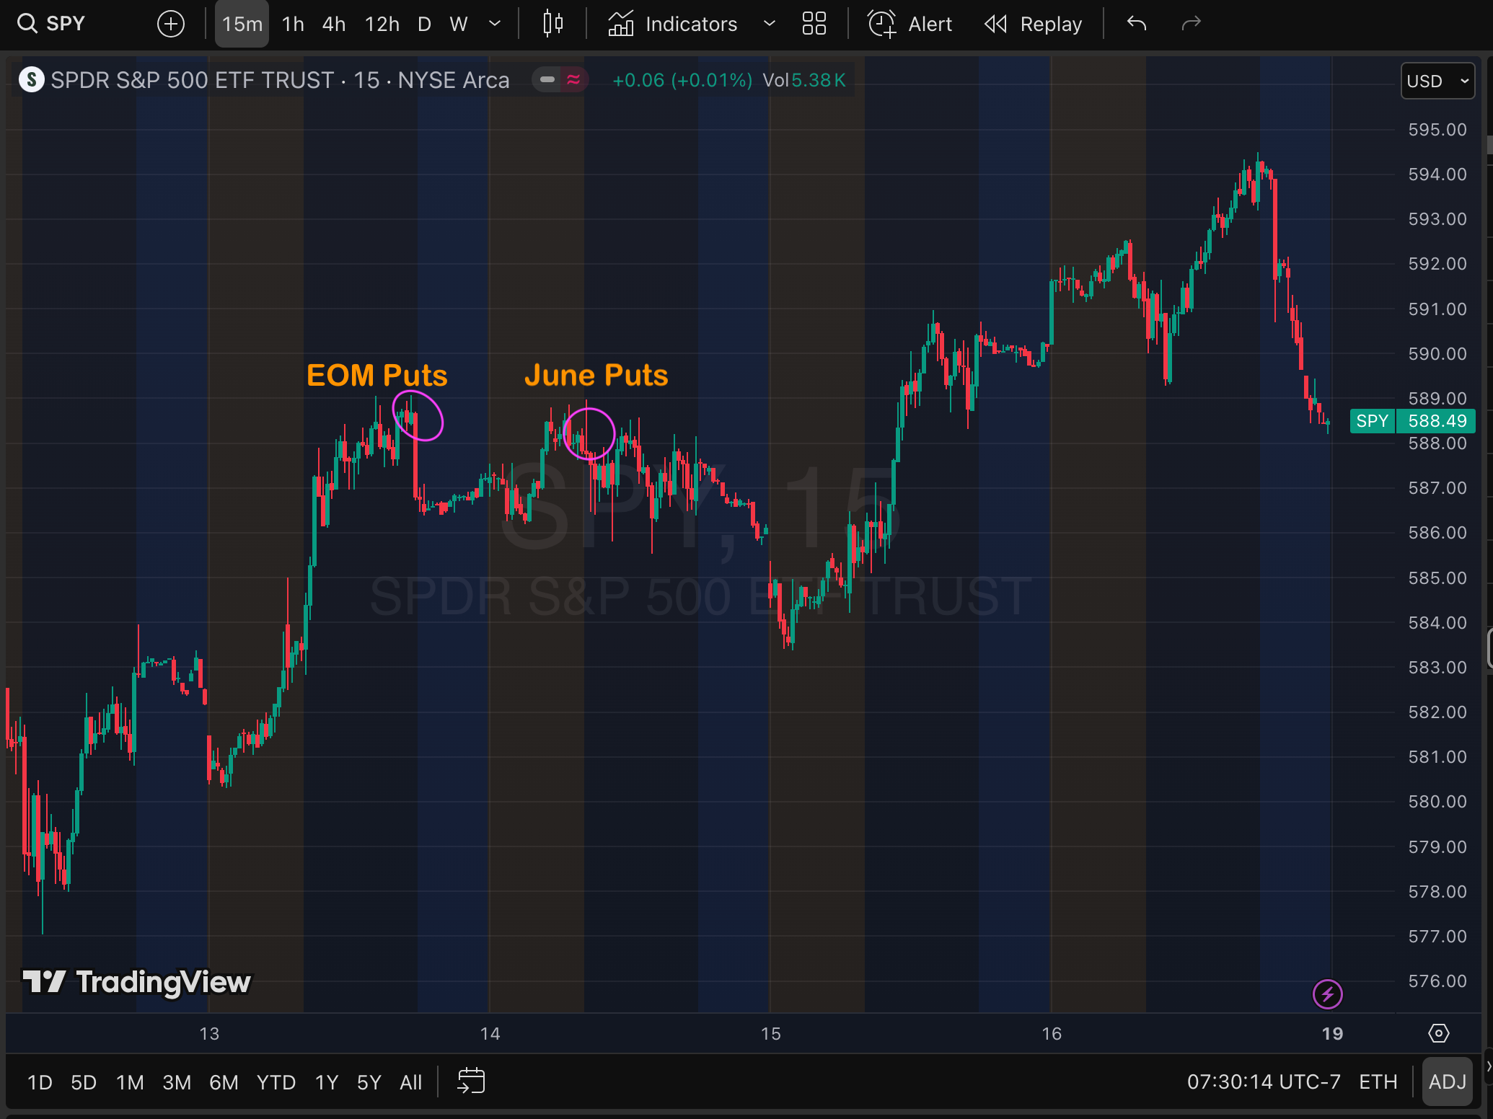Open the candlestick chart type selector
1493x1119 pixels.
coord(553,24)
